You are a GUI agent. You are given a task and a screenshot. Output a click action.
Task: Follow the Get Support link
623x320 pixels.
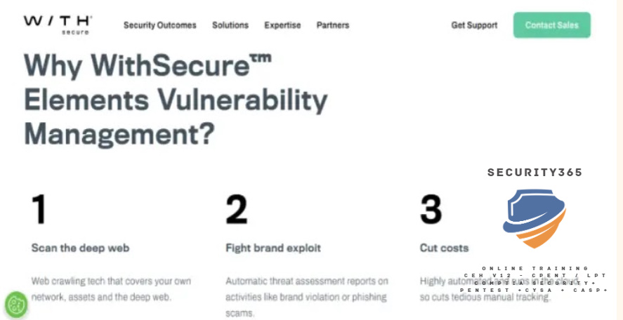(474, 25)
